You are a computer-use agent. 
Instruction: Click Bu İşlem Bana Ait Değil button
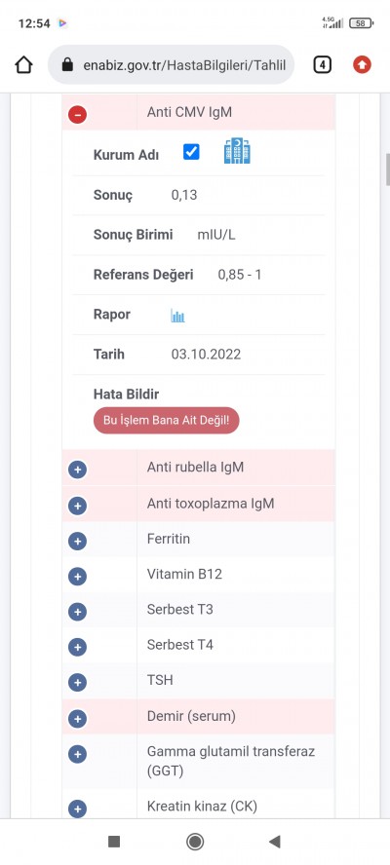(x=167, y=421)
